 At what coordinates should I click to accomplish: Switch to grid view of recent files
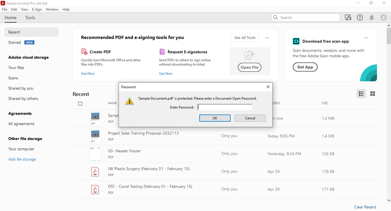(372, 94)
